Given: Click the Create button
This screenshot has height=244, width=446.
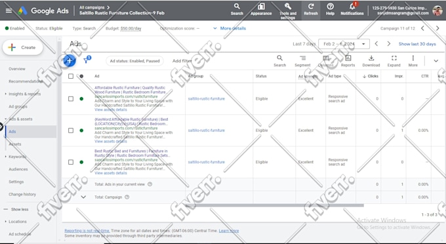Looking at the screenshot, I should pyautogui.click(x=23, y=47).
